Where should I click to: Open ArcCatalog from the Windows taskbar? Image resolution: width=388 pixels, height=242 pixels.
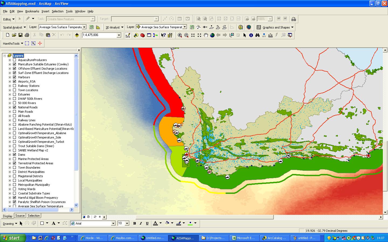[275, 238]
